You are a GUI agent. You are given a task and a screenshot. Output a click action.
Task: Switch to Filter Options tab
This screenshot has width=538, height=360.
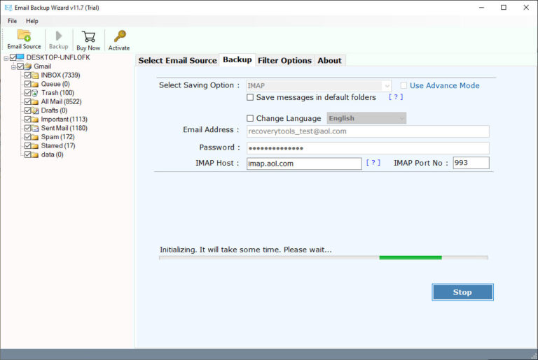tap(284, 61)
